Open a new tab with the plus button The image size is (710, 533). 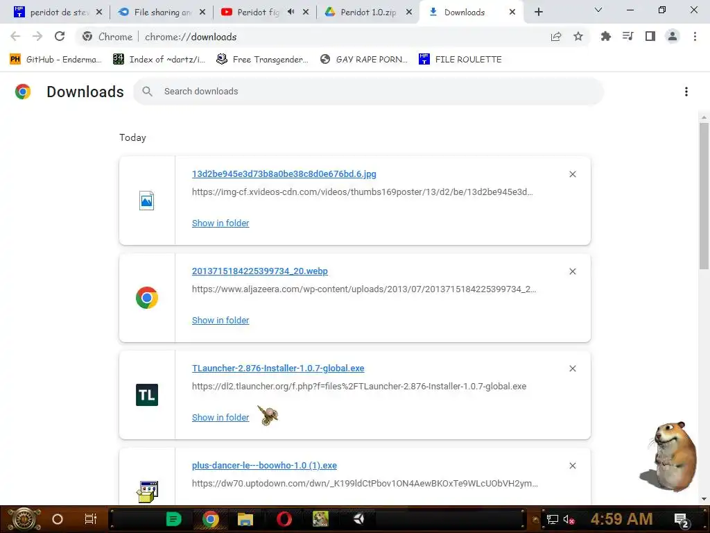coord(538,12)
